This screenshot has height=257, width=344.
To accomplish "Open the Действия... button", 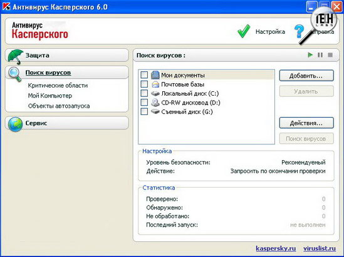I will pos(306,123).
